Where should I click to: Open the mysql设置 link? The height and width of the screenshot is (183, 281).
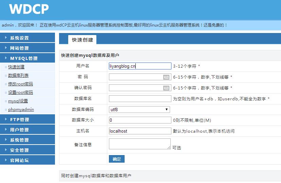click(x=18, y=101)
